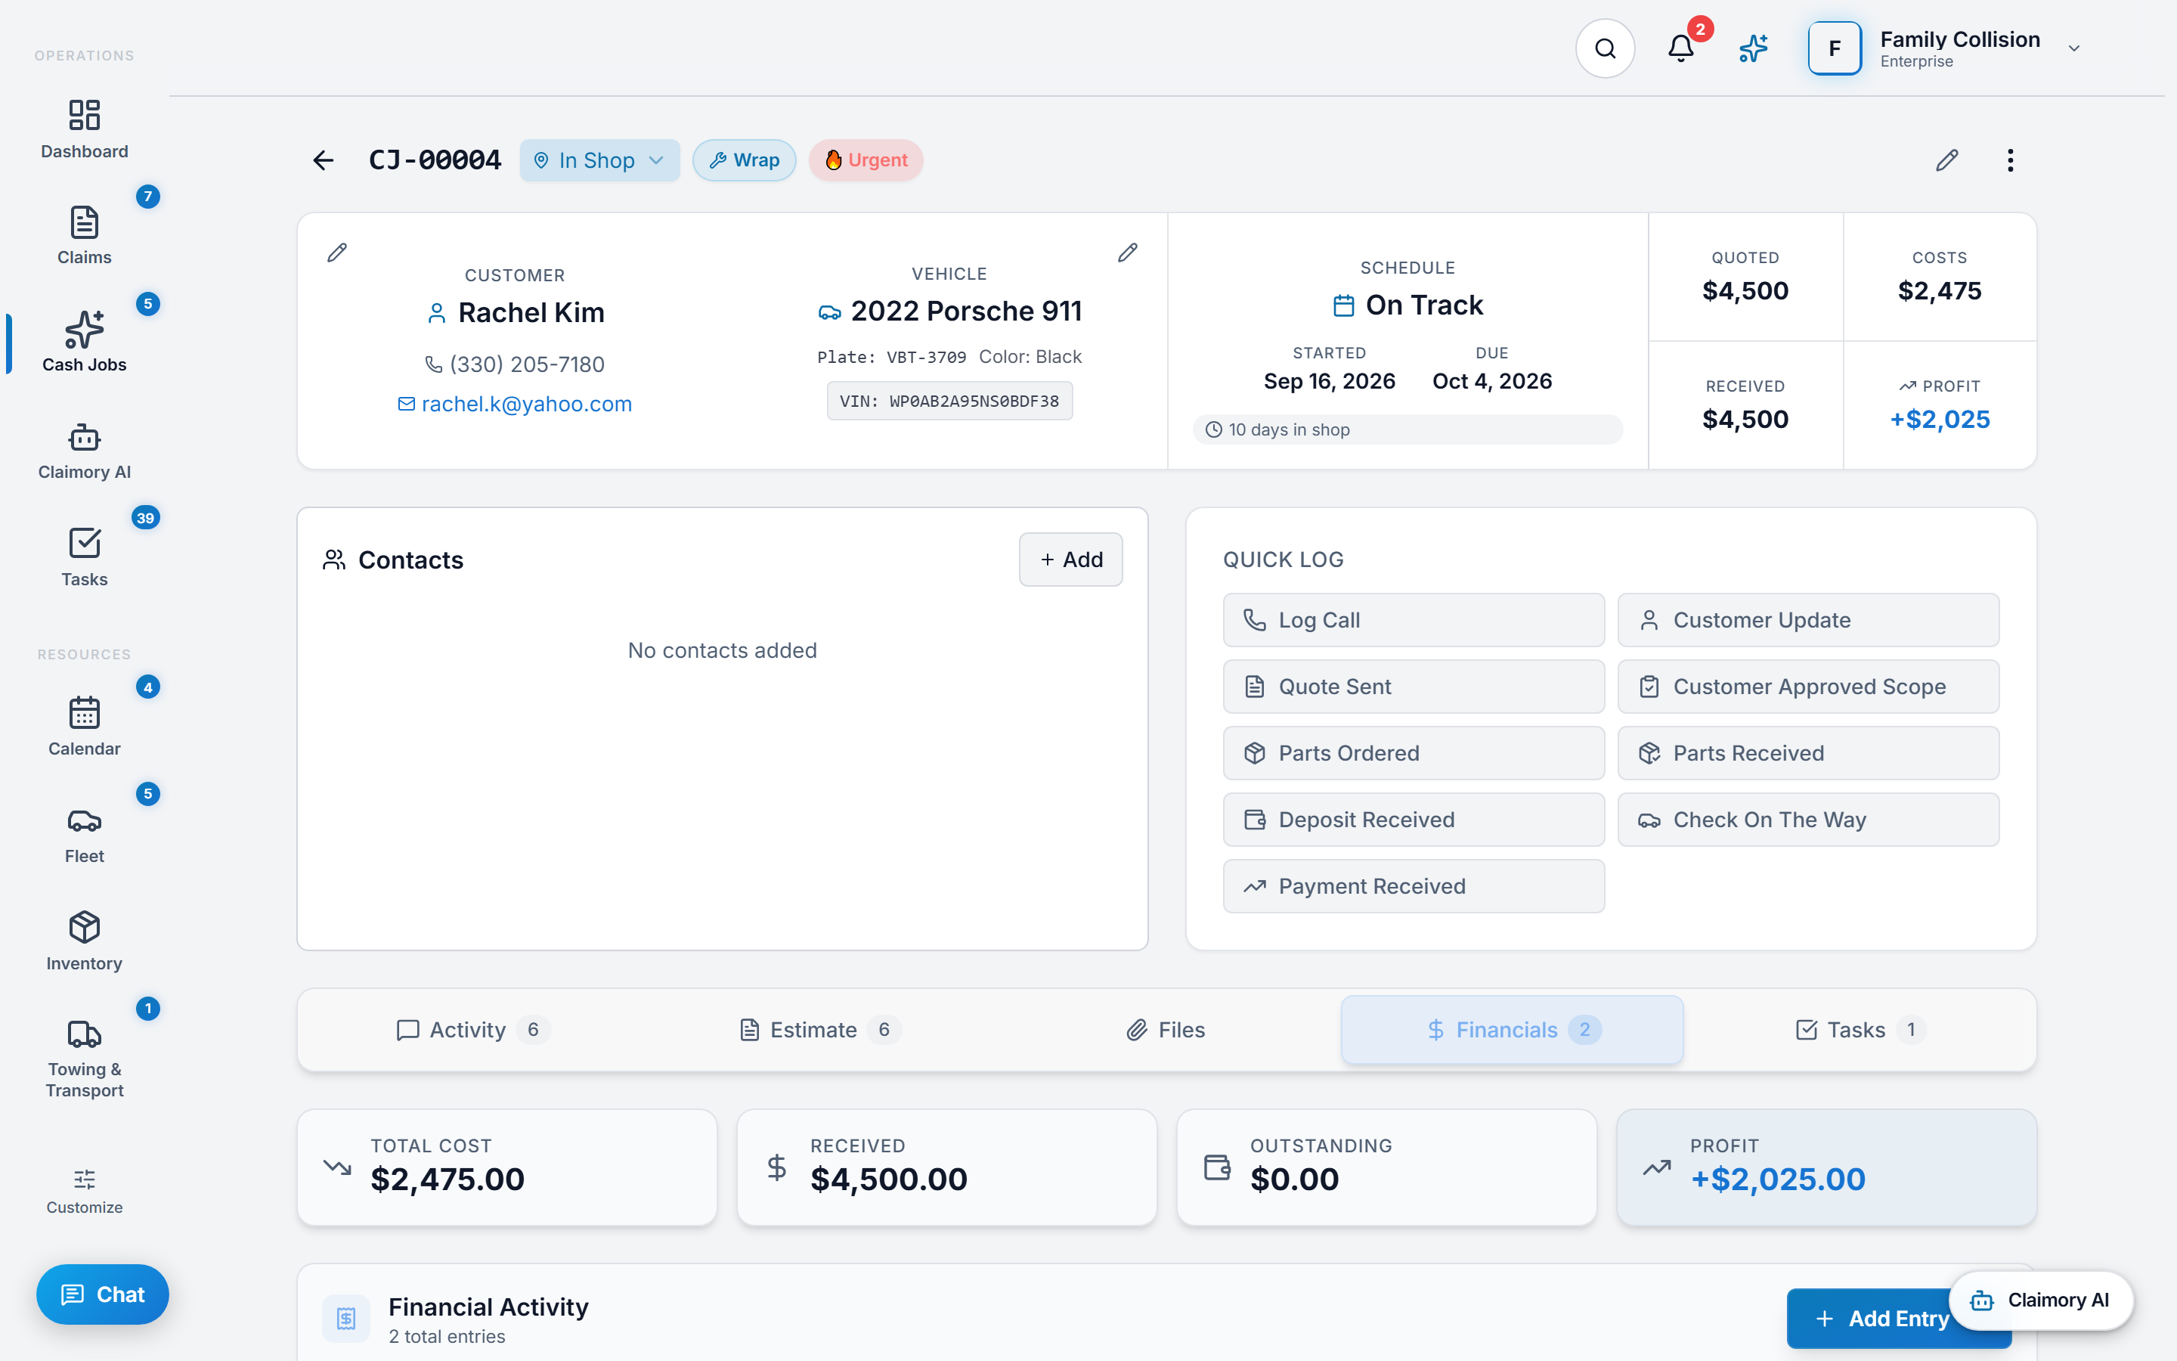Go back with the left arrow icon
The width and height of the screenshot is (2177, 1361).
[323, 160]
